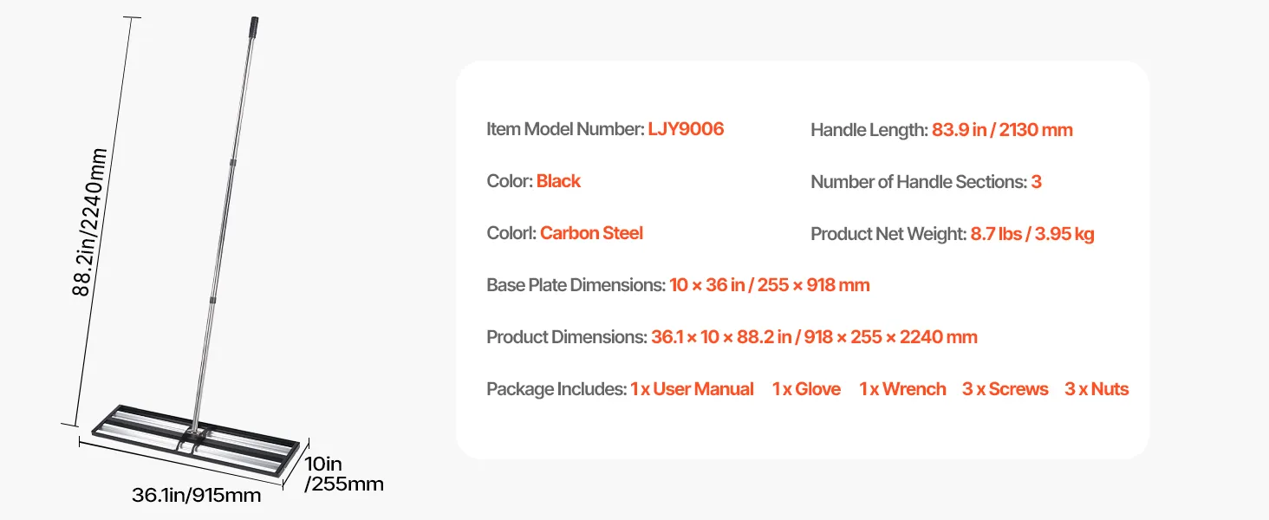
Task: Select the Black color value
Action: coord(558,181)
